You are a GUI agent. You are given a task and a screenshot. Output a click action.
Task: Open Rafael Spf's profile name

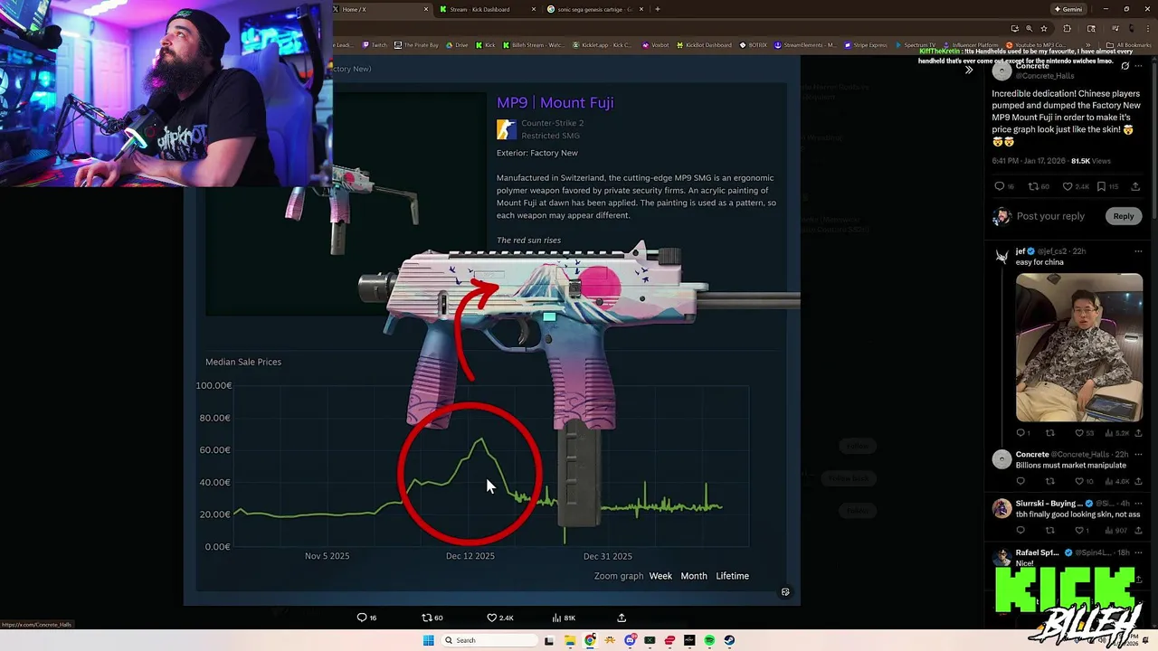[1037, 552]
